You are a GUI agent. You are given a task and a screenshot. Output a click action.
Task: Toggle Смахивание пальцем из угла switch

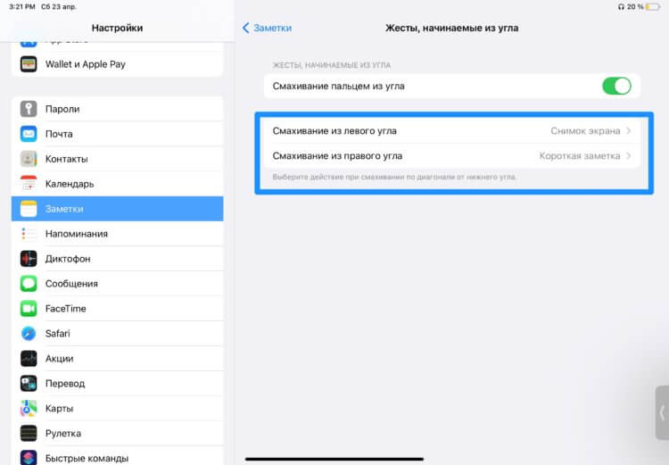(616, 86)
